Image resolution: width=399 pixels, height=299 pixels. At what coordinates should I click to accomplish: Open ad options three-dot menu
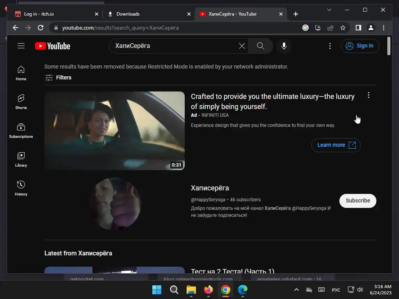(x=369, y=95)
